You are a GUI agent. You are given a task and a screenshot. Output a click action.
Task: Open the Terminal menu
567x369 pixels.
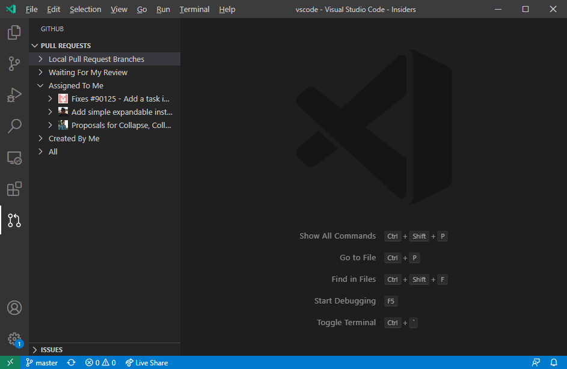(x=194, y=9)
